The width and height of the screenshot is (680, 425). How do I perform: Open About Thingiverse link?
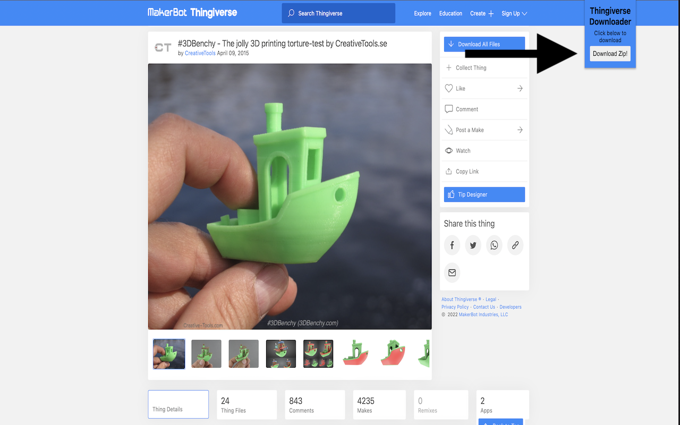(x=461, y=299)
